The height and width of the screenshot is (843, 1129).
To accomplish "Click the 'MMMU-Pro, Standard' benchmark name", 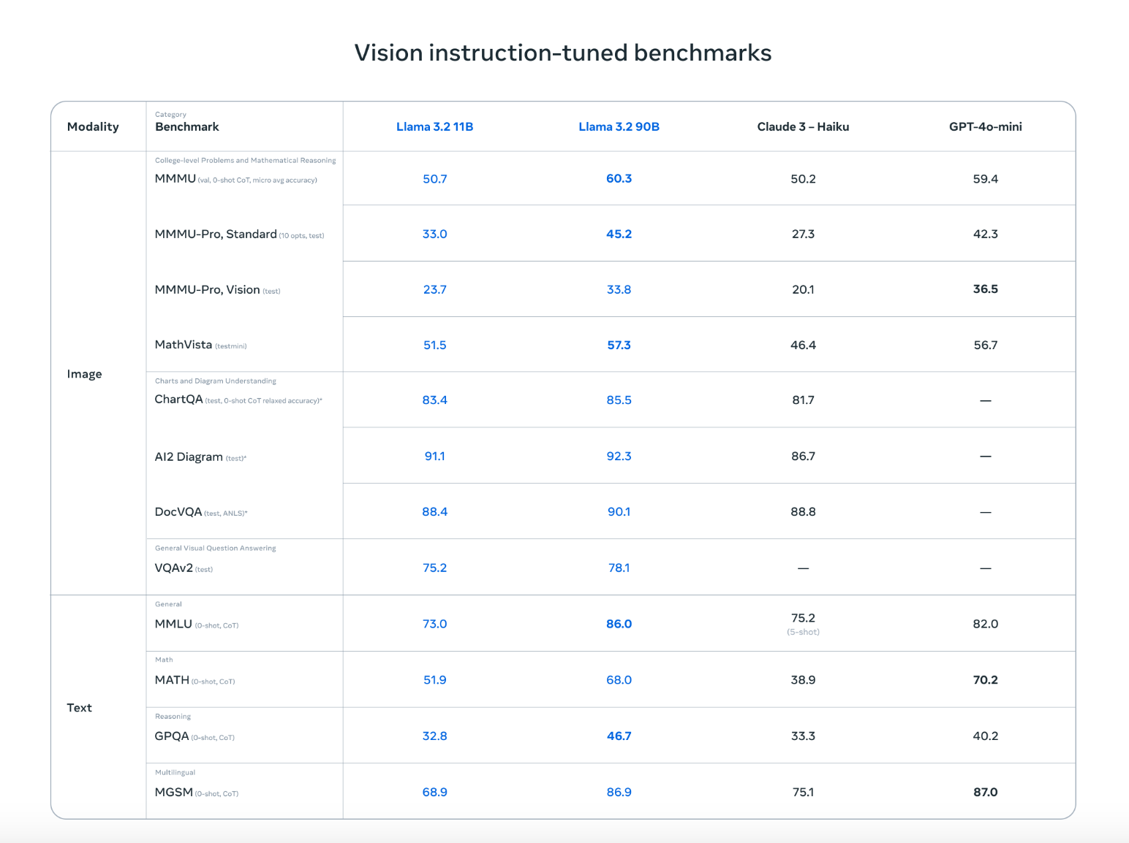I will point(216,234).
